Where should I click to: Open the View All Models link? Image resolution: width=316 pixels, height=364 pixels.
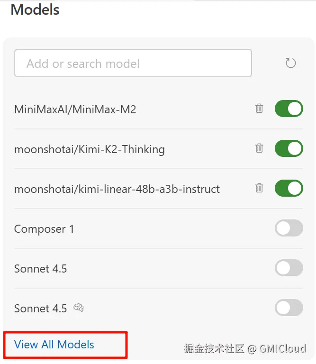coord(54,345)
